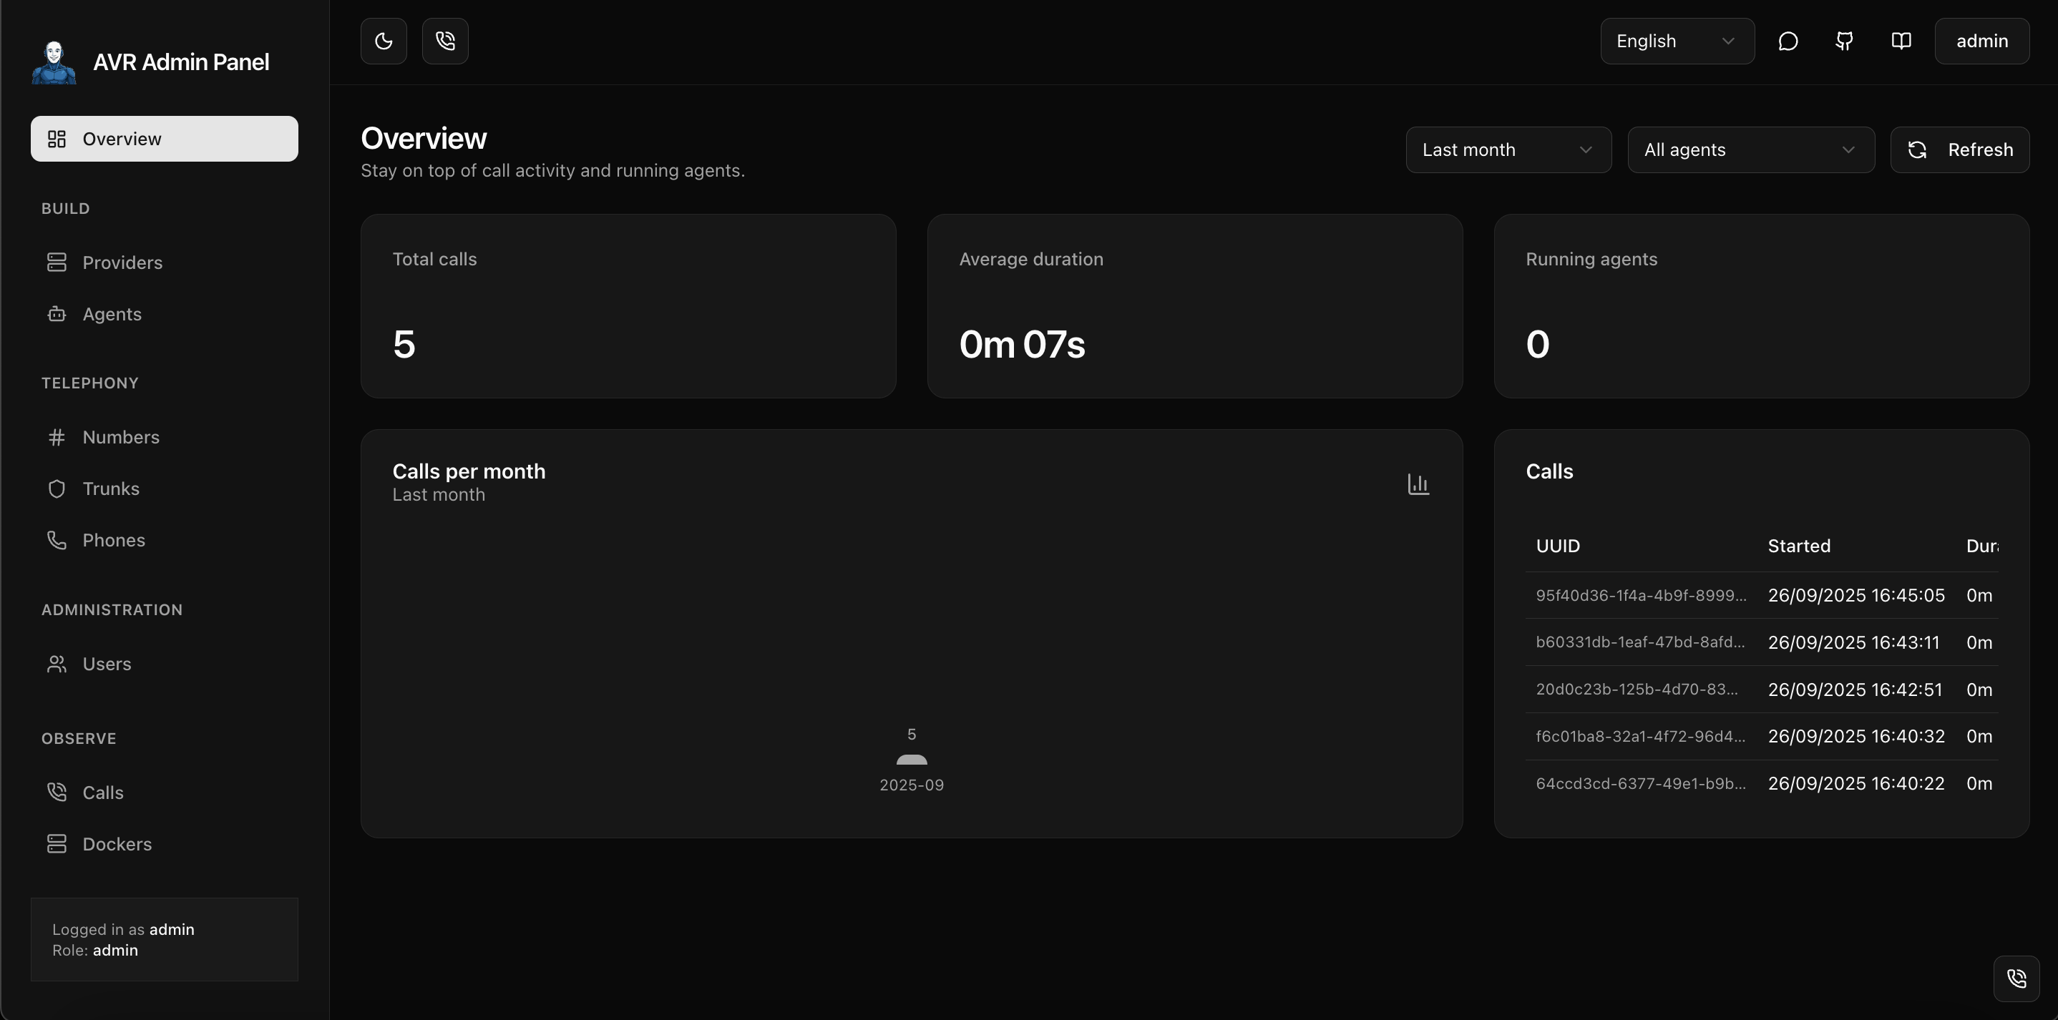Screen dimensions: 2058x1020
Task: Open the chat bubble icon in the header
Action: 1788,41
